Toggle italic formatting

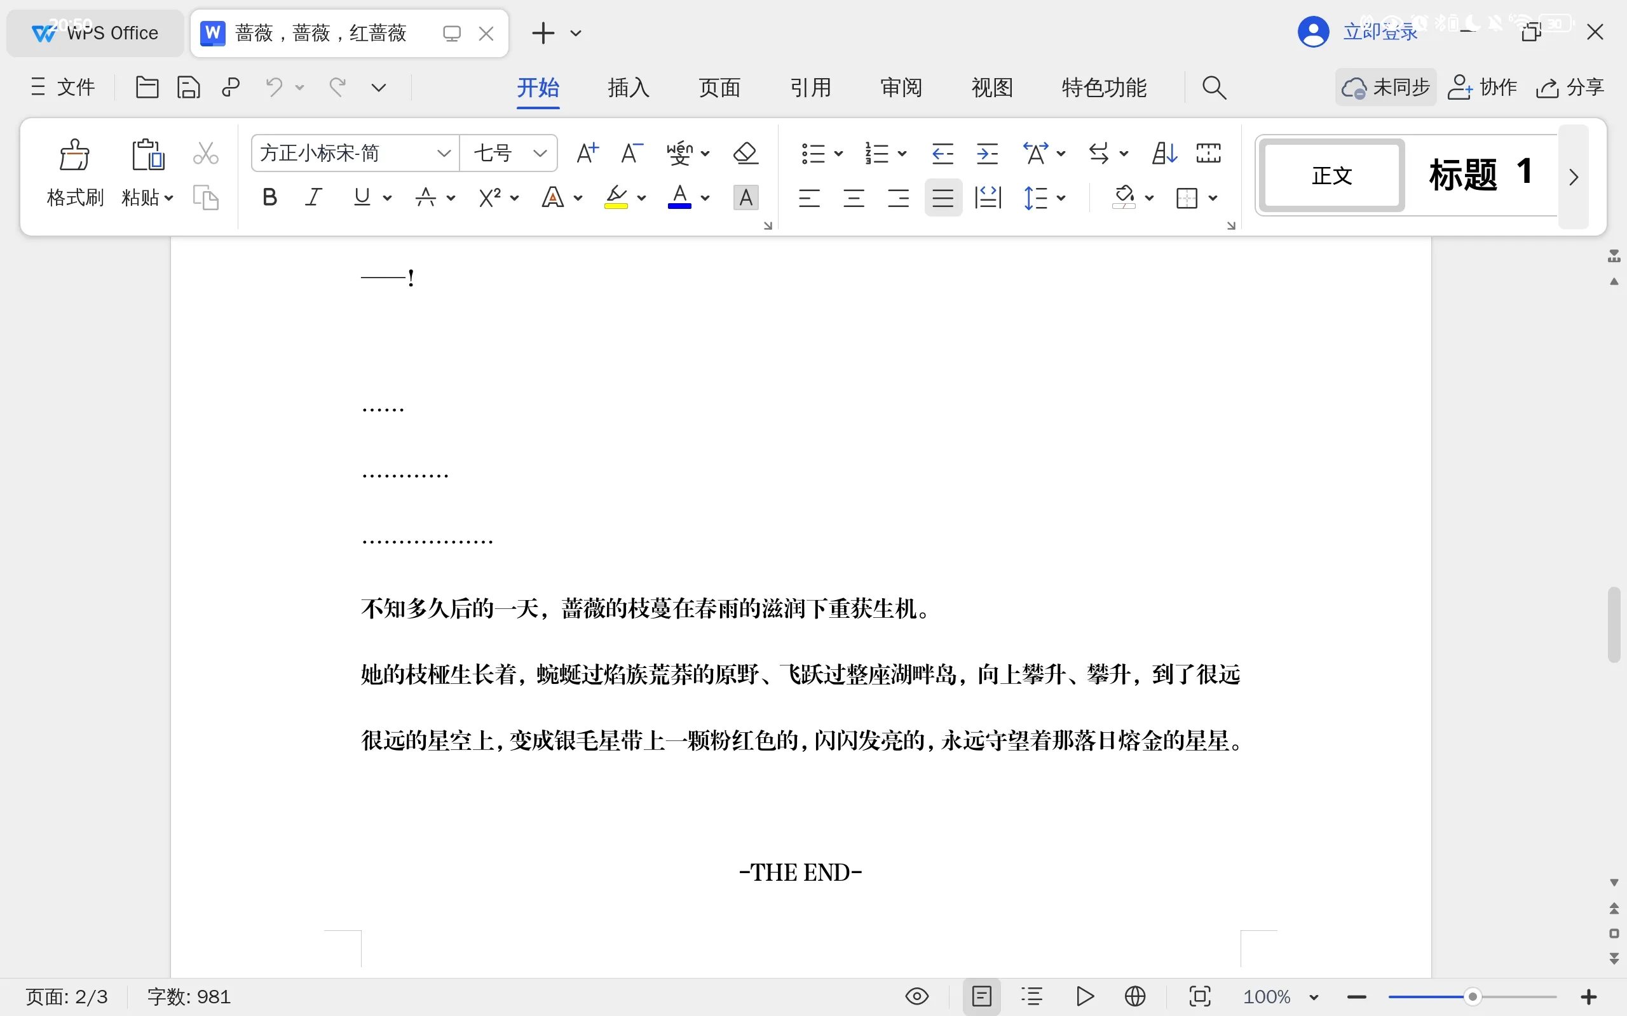tap(313, 197)
